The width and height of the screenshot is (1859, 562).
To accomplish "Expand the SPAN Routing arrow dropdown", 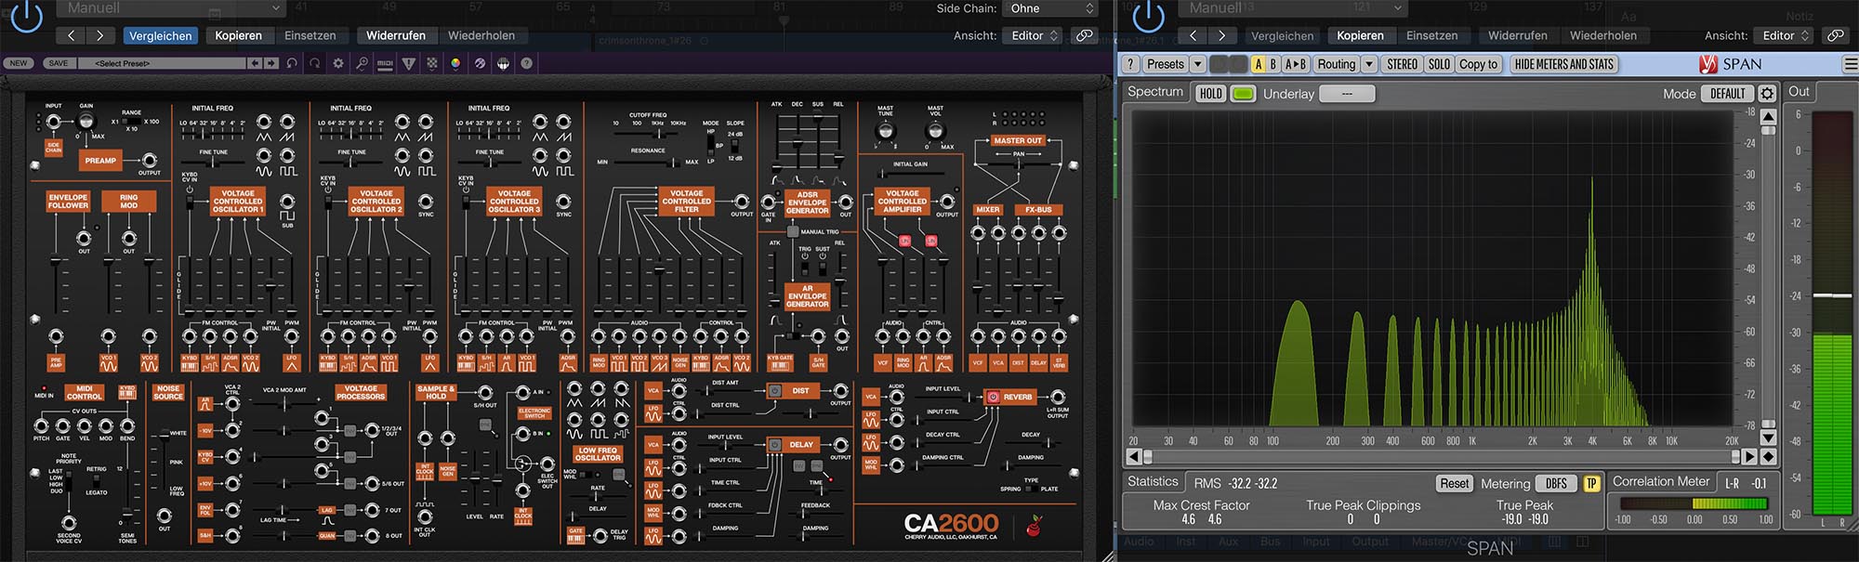I will (1369, 64).
